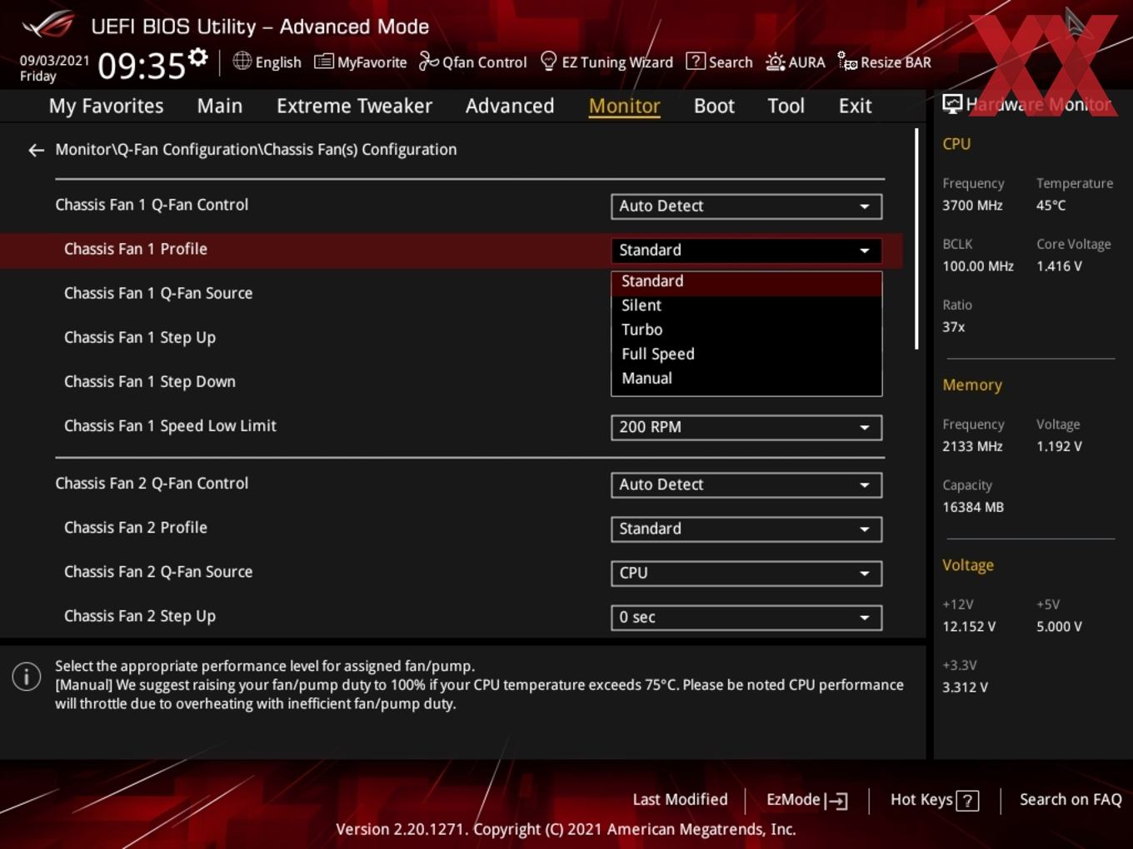Choose Full Speed fan profile option
Screen dimensions: 1133x849
tap(746, 354)
